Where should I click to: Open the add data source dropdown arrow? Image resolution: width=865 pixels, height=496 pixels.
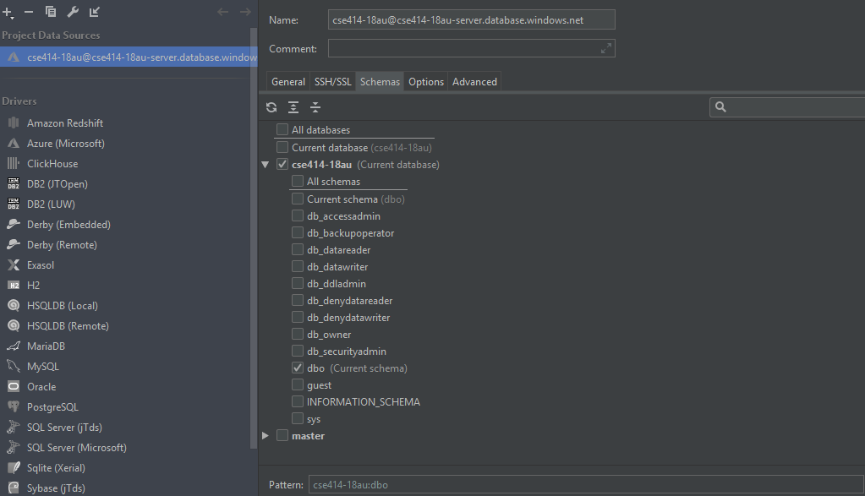click(x=12, y=17)
